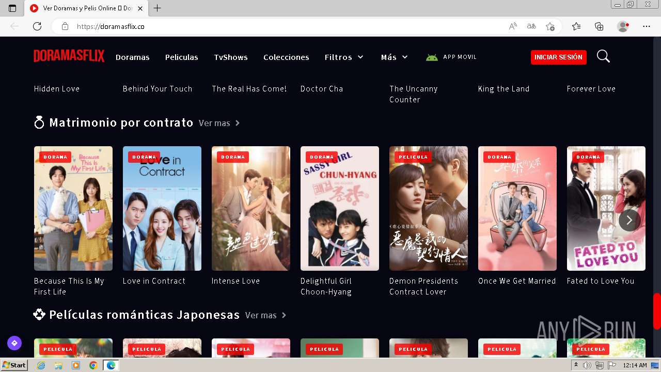The height and width of the screenshot is (372, 661).
Task: Open the Peliculas menu item
Action: (x=182, y=57)
